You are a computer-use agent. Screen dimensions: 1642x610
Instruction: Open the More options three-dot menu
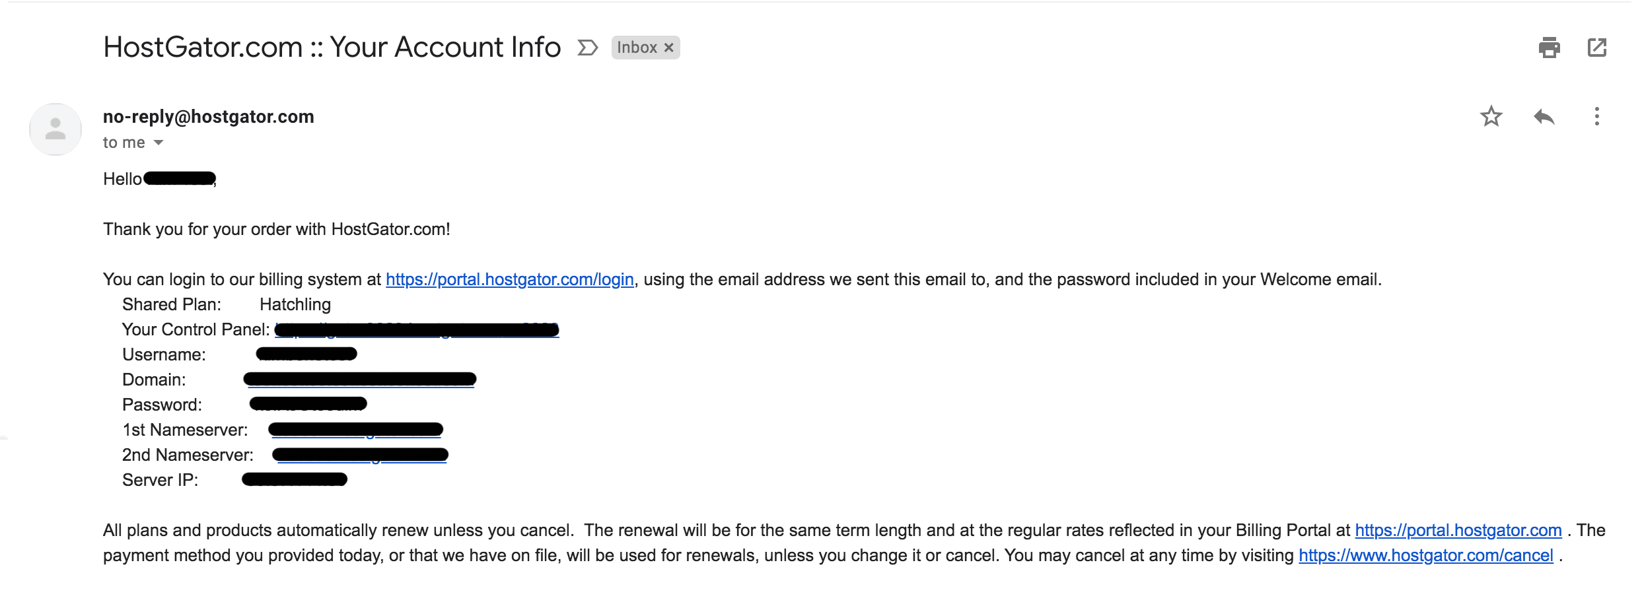[x=1596, y=117]
